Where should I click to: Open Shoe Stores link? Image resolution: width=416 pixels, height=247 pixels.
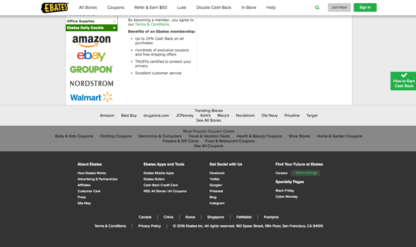click(x=299, y=136)
